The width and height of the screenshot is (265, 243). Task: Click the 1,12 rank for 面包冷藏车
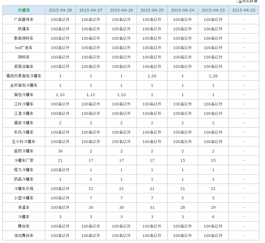tap(91, 95)
